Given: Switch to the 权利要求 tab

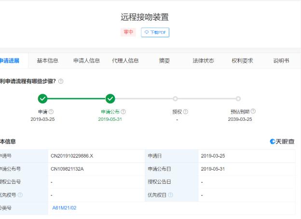Looking at the screenshot, I should coord(242,60).
